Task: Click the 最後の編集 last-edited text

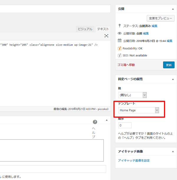Action: (x=81, y=109)
